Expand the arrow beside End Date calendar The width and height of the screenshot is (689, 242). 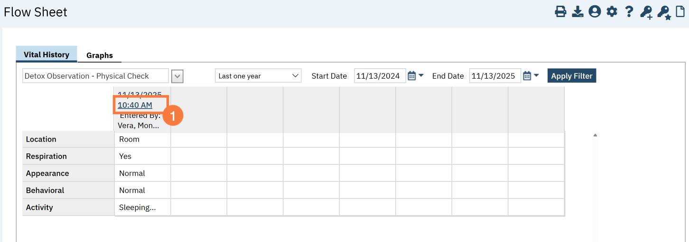[x=536, y=76]
